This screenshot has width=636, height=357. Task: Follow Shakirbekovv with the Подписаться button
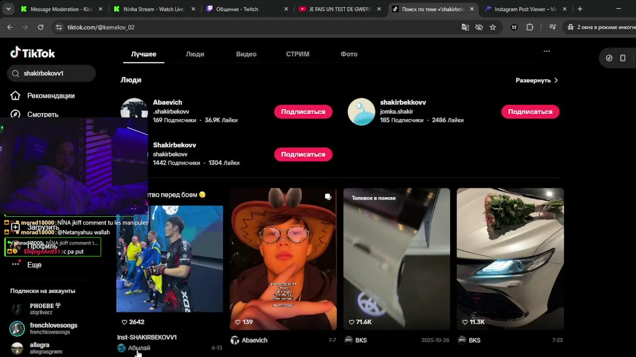click(x=303, y=154)
